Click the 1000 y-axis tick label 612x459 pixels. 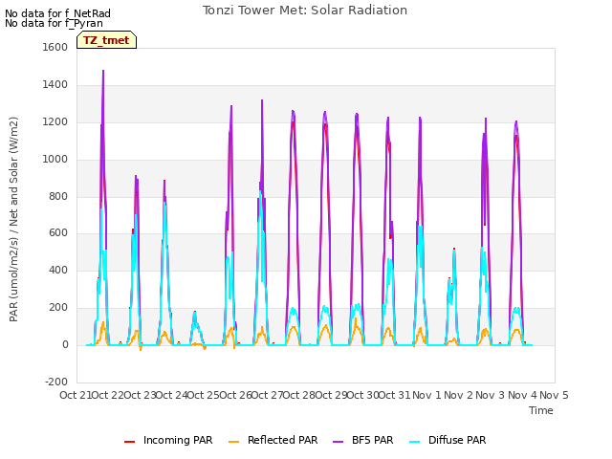tap(55, 159)
